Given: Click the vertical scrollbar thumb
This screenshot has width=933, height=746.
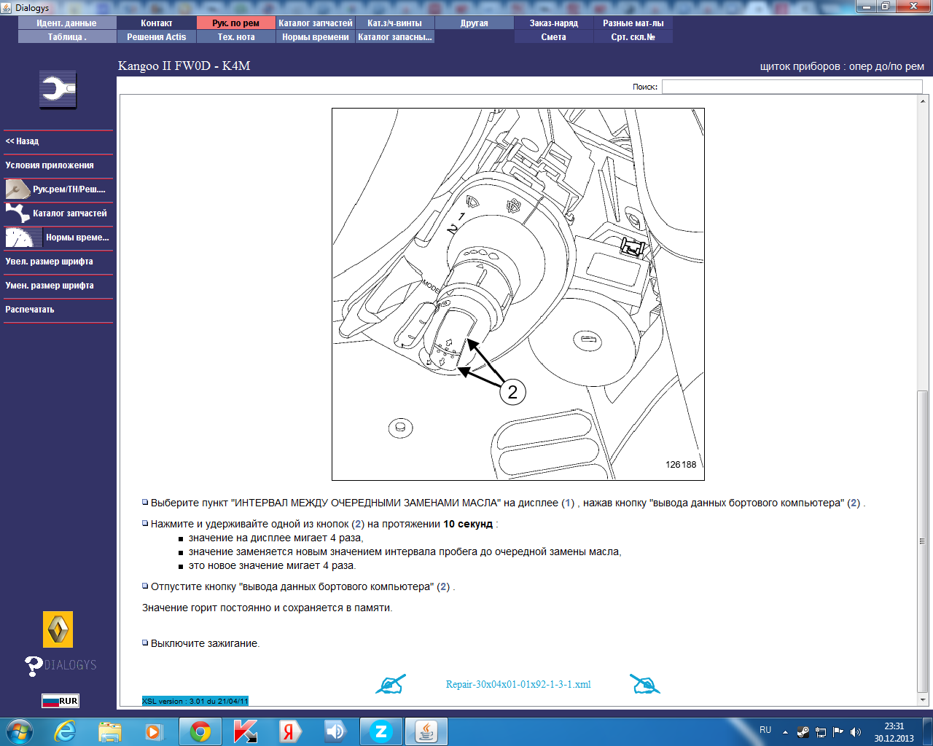Looking at the screenshot, I should coord(923,541).
